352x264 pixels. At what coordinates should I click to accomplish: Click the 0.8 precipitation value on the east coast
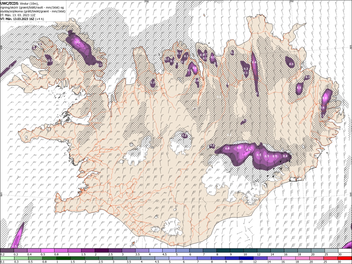pos(324,98)
